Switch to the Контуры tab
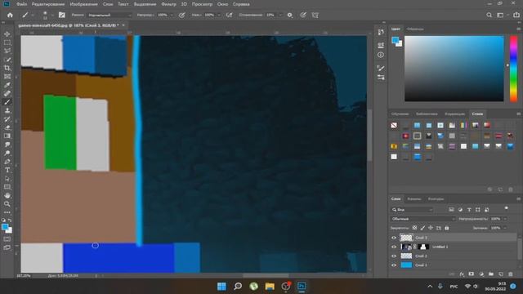The image size is (523, 294). pyautogui.click(x=436, y=199)
